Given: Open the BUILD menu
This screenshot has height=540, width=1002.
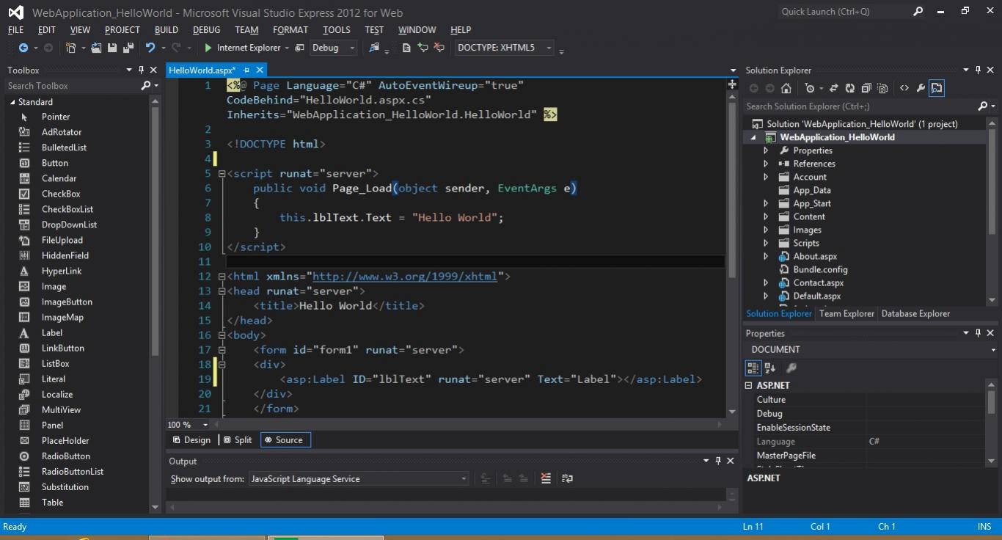Looking at the screenshot, I should click(x=167, y=30).
